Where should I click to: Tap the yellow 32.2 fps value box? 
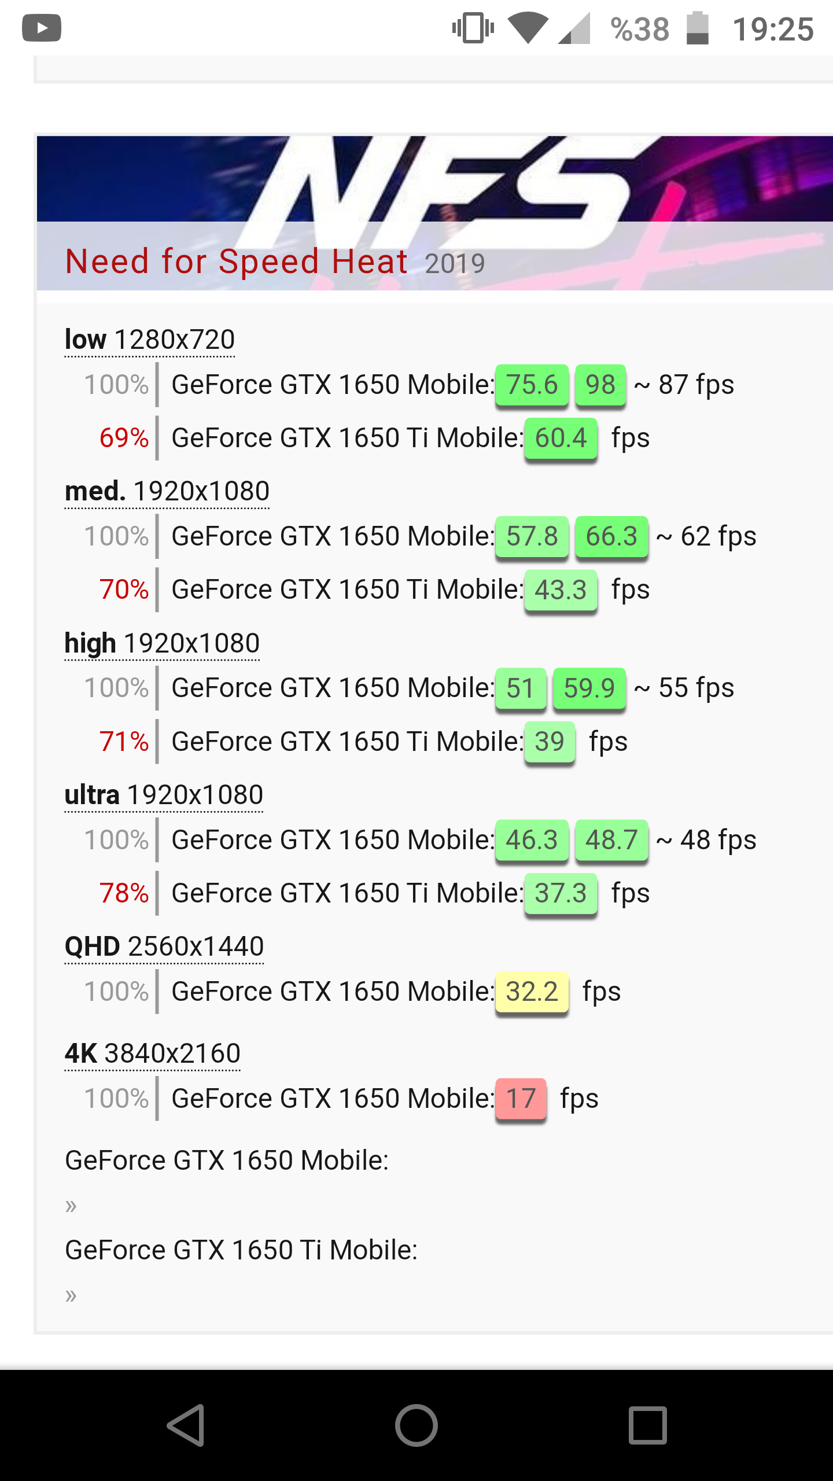point(532,992)
